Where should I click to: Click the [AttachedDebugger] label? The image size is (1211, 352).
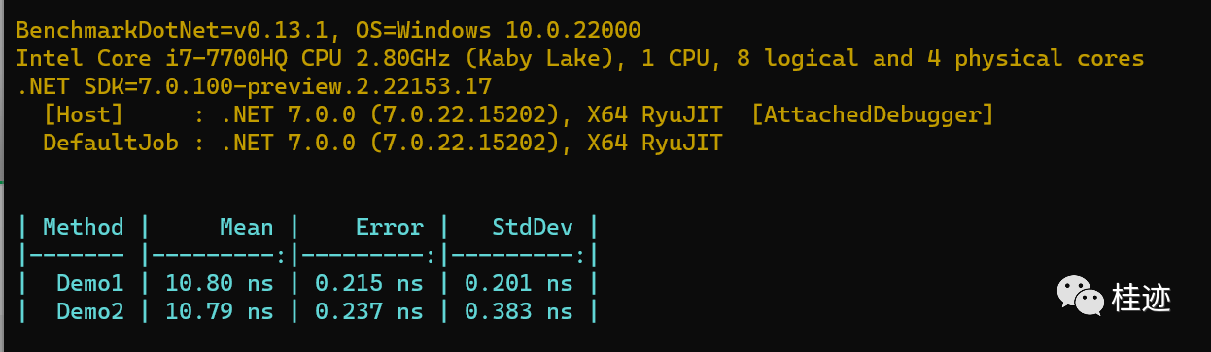873,114
